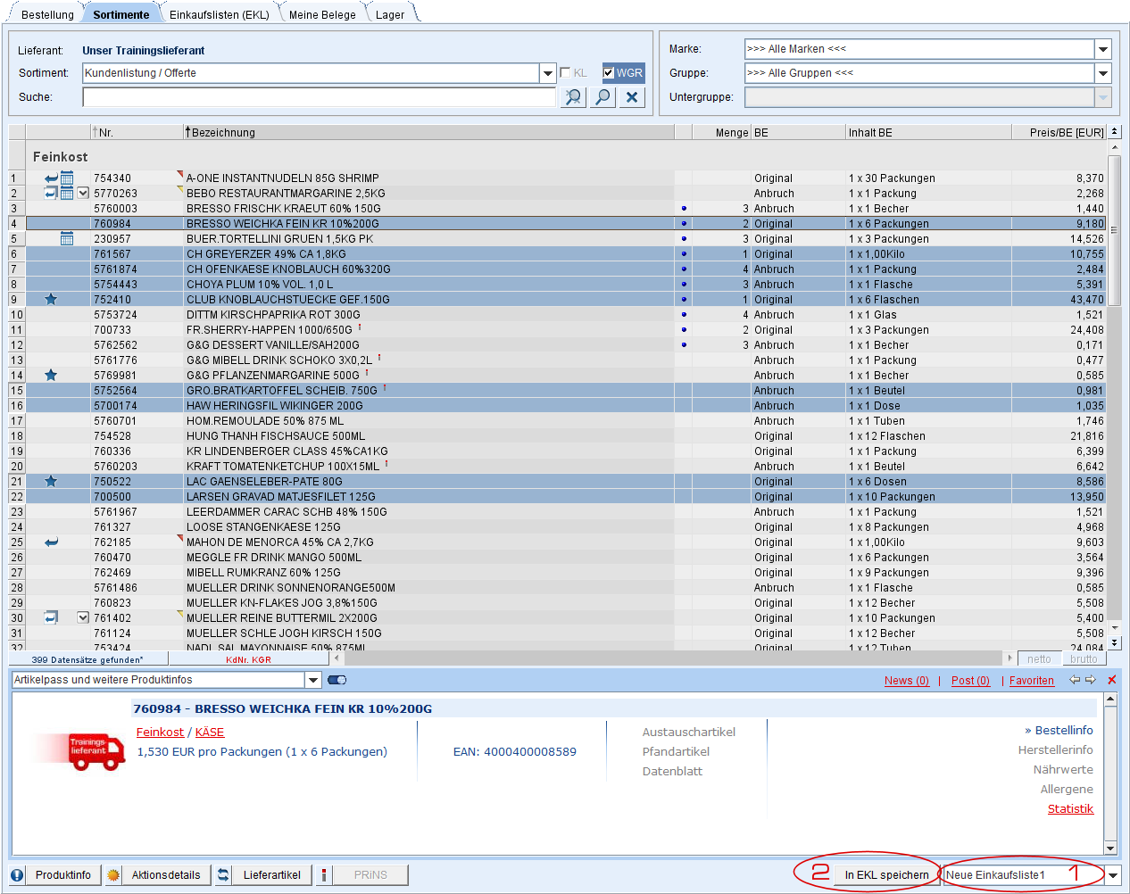This screenshot has width=1130, height=894.
Task: Open the Lager tab
Action: [389, 14]
